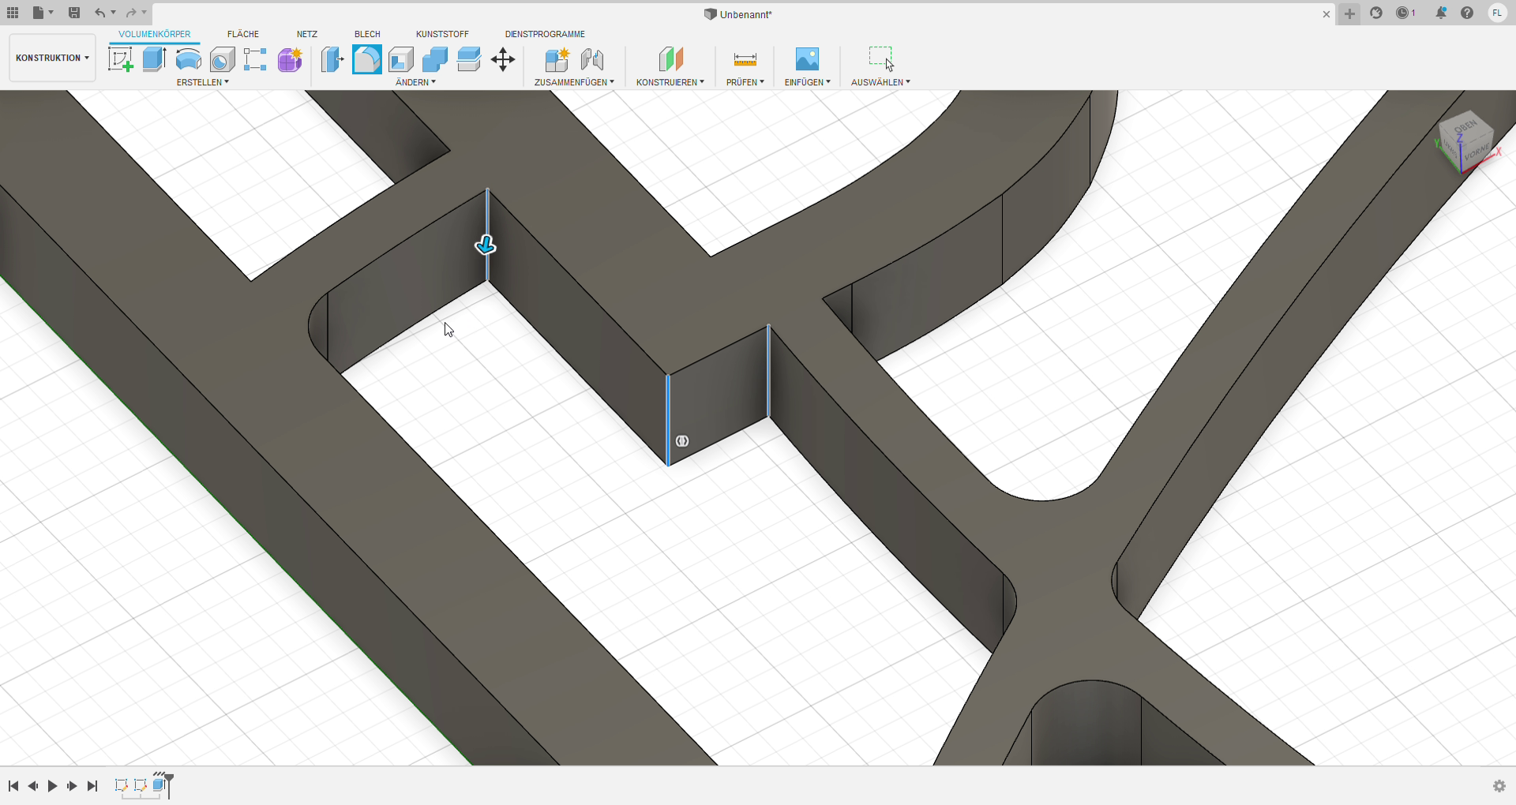The image size is (1516, 805).
Task: Select the Revolve tool icon
Action: tap(188, 59)
